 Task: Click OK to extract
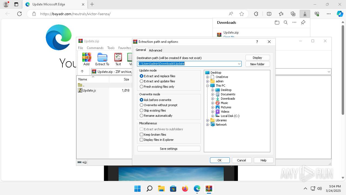[x=220, y=160]
